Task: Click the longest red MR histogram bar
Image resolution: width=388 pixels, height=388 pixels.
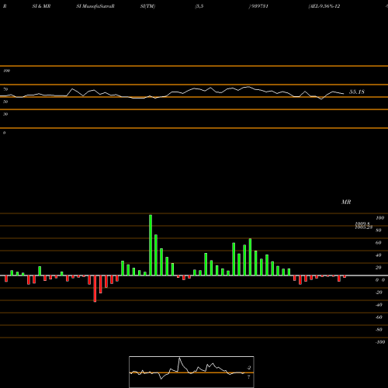Action: pos(95,289)
